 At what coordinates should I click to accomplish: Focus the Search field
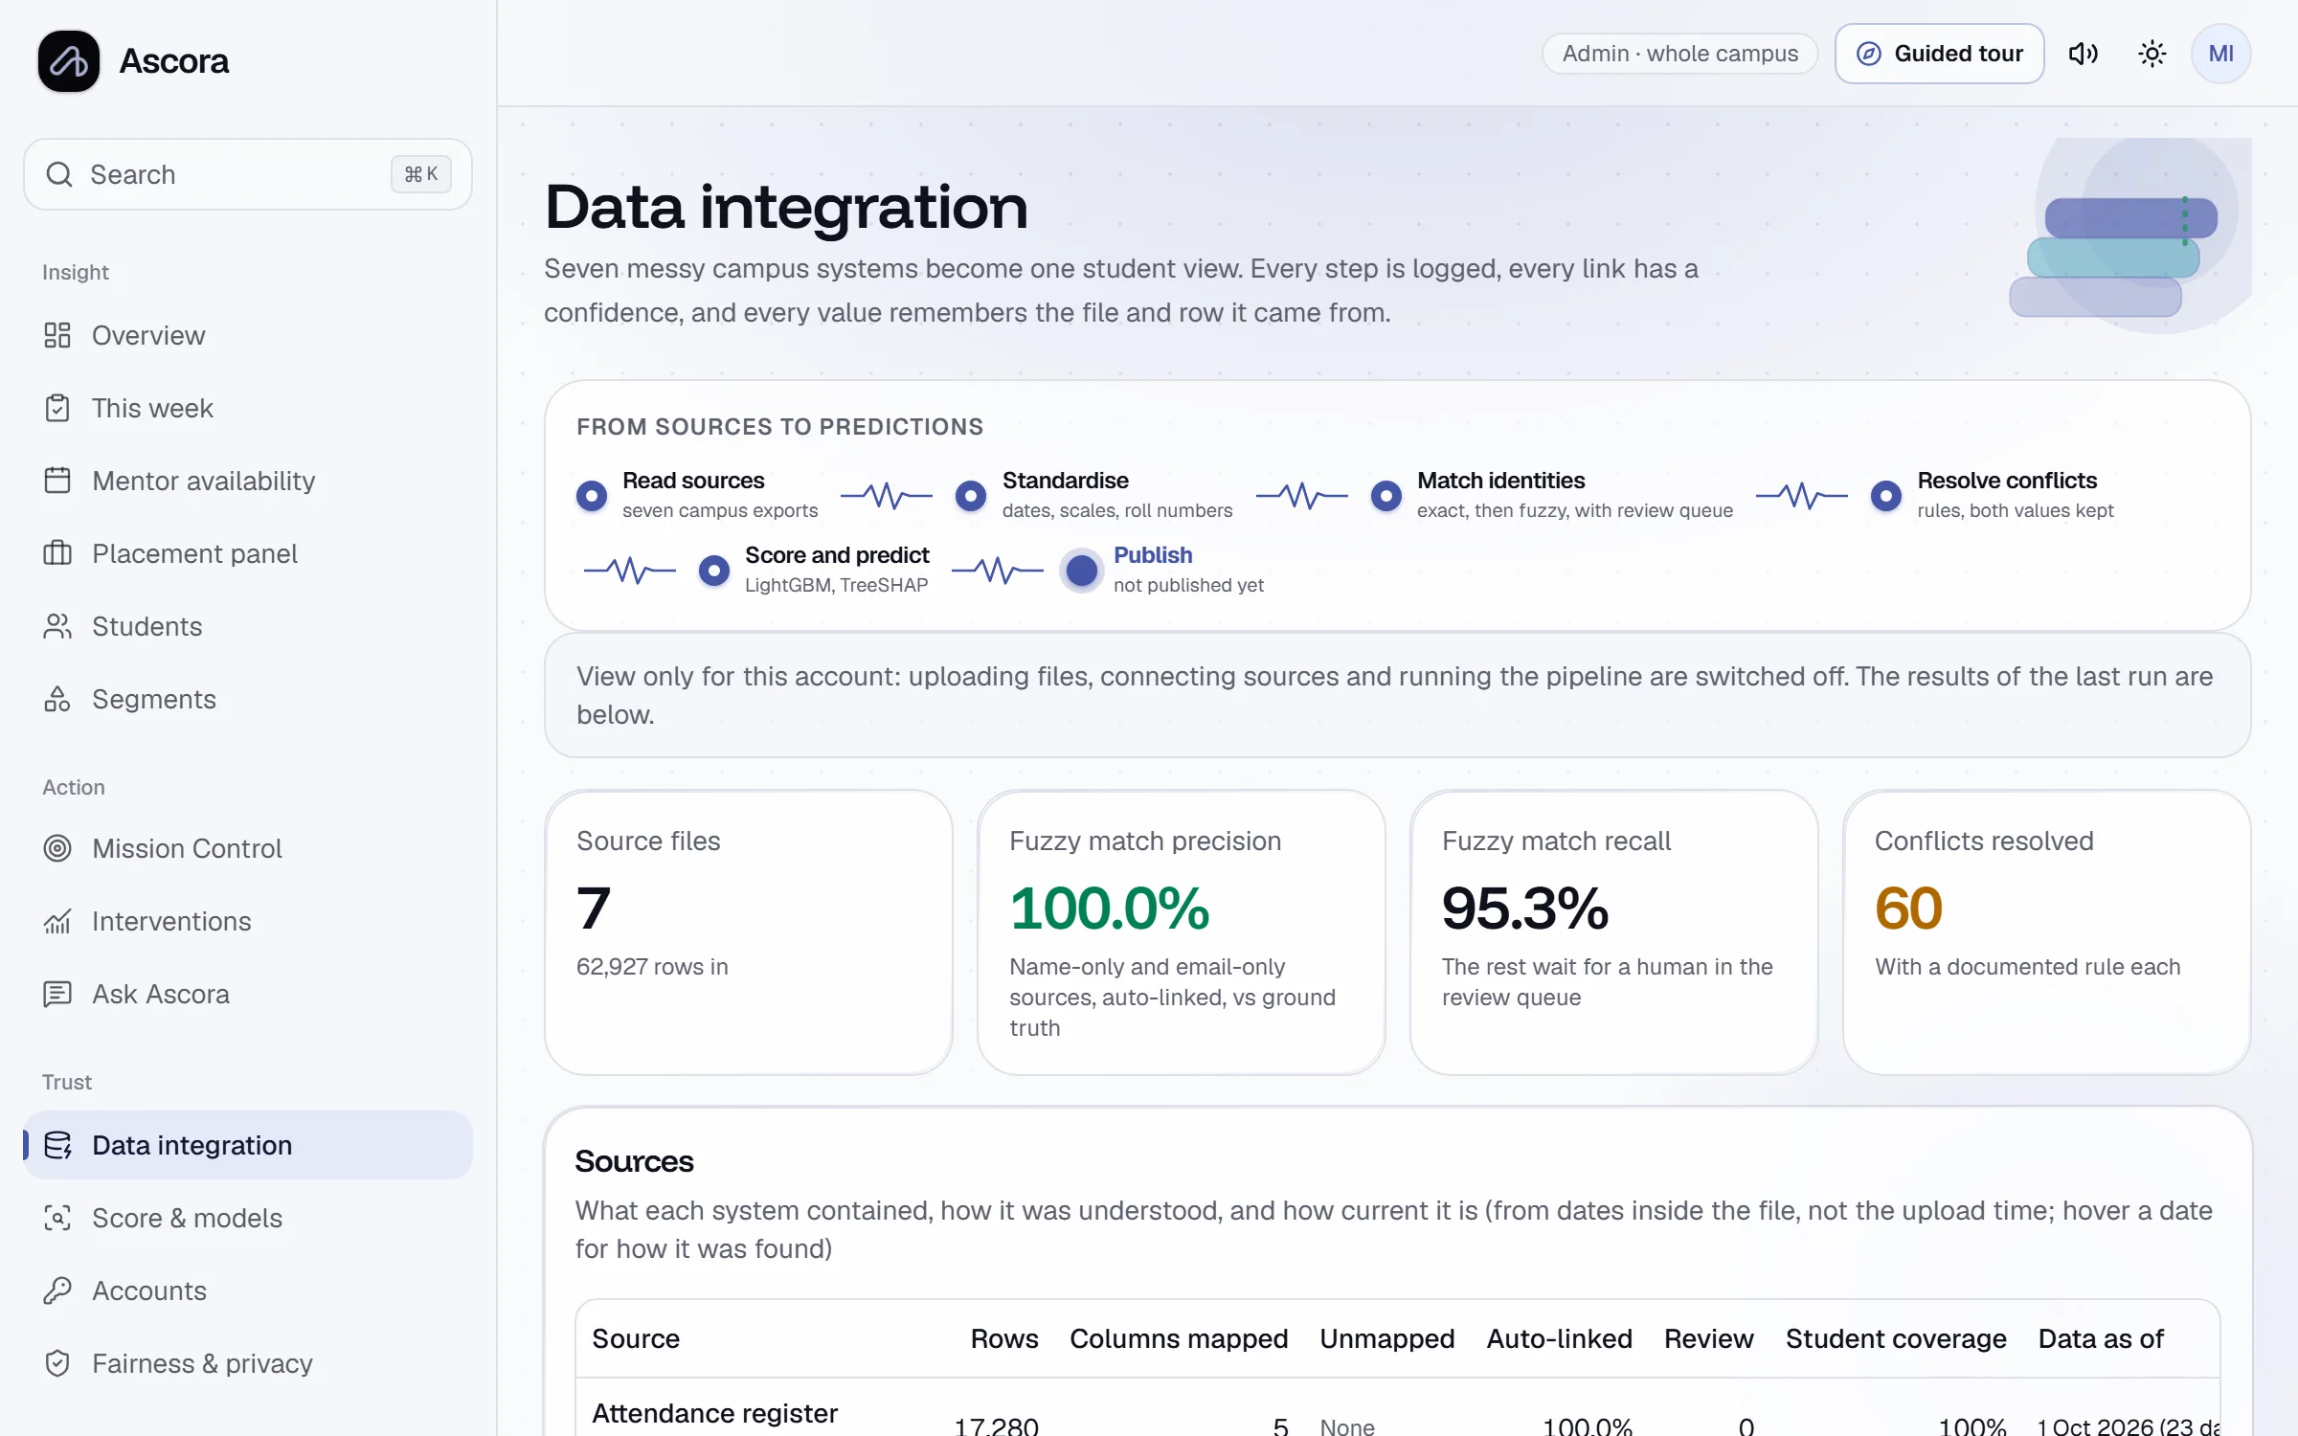click(x=248, y=174)
